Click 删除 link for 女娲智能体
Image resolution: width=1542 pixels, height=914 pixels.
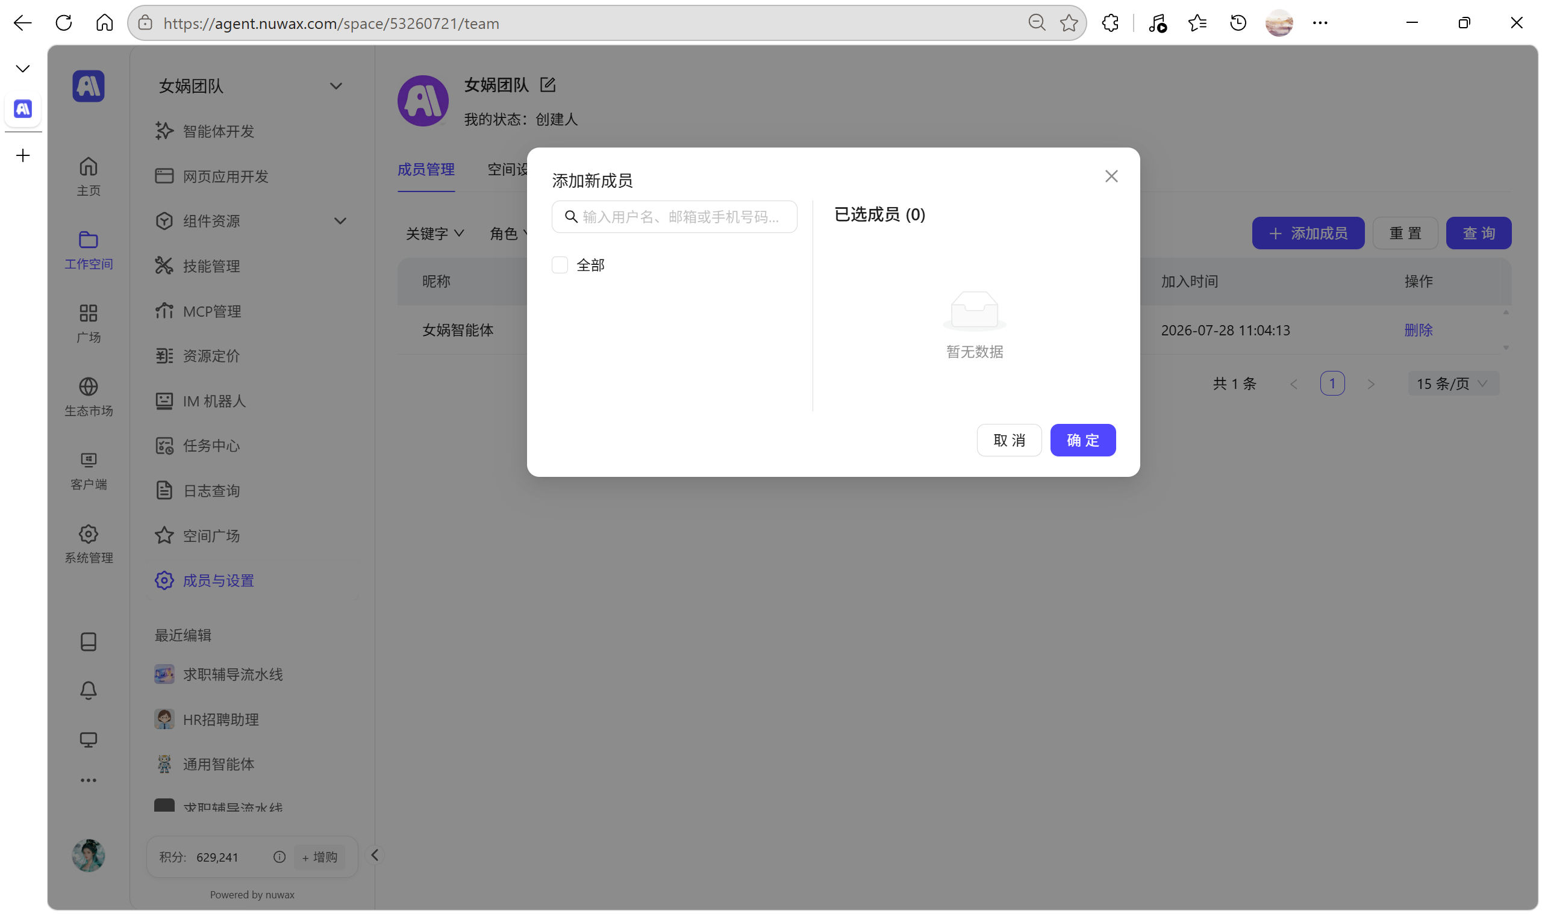[1417, 330]
